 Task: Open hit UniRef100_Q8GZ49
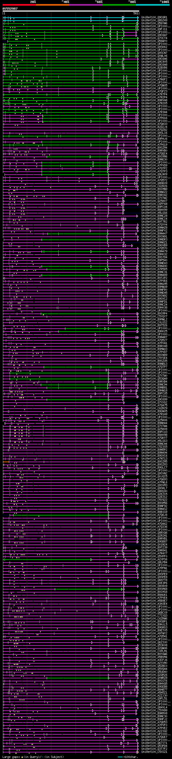(154, 20)
